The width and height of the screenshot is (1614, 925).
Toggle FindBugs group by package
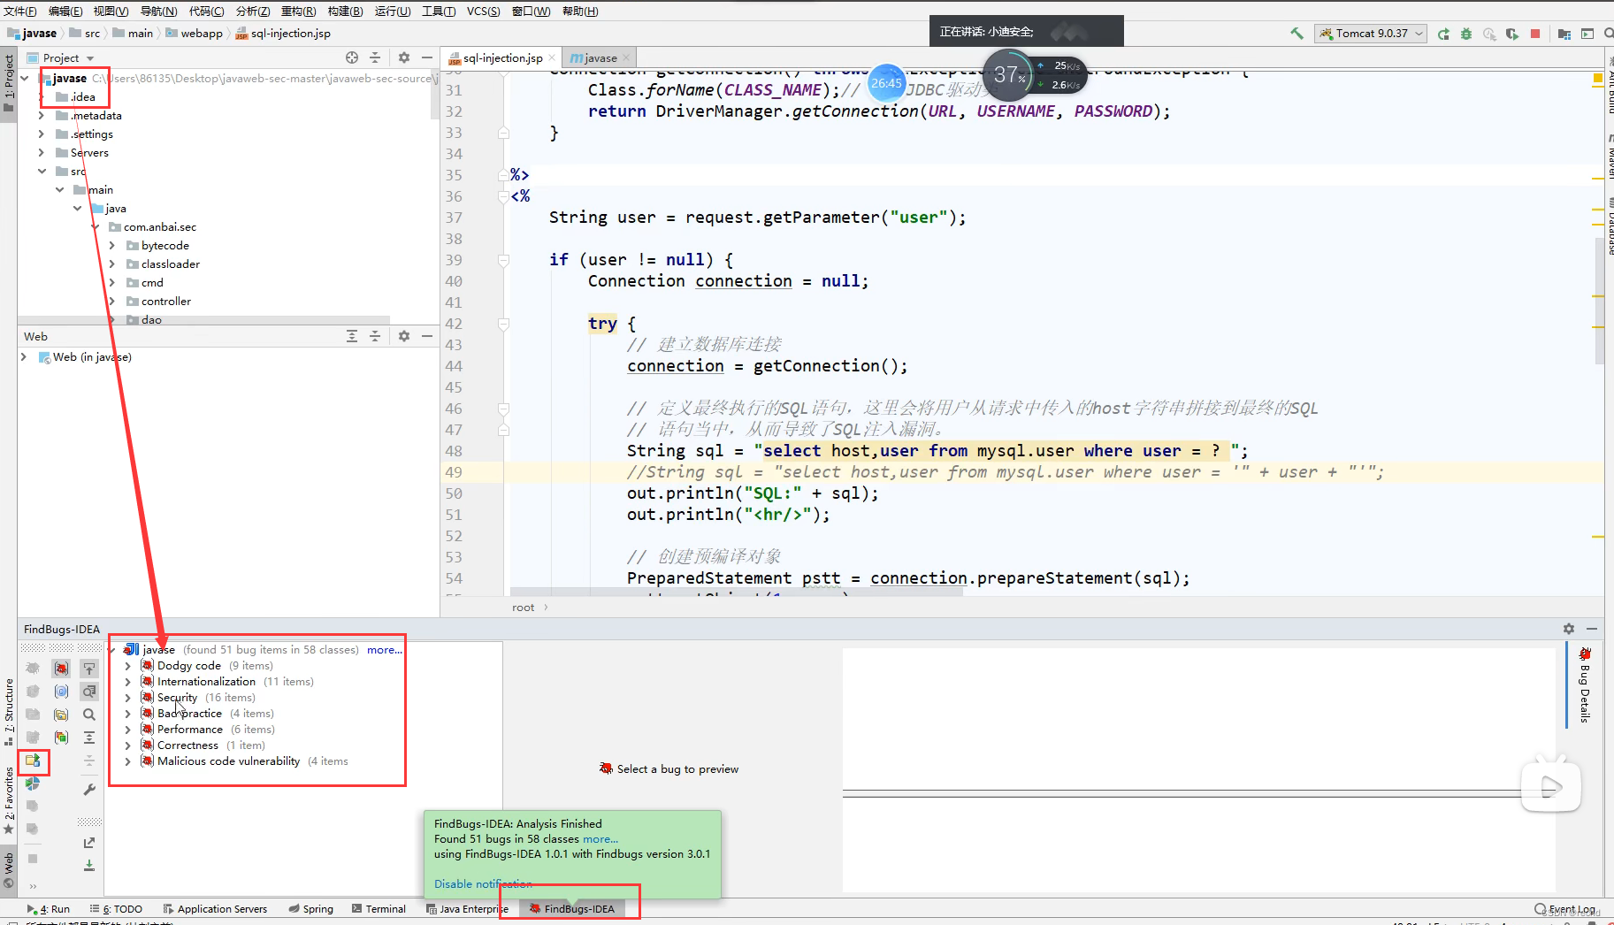point(61,715)
